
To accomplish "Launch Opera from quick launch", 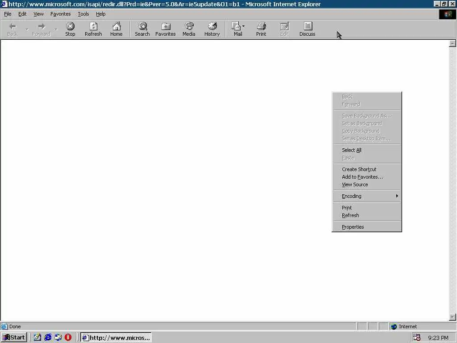I will point(68,337).
